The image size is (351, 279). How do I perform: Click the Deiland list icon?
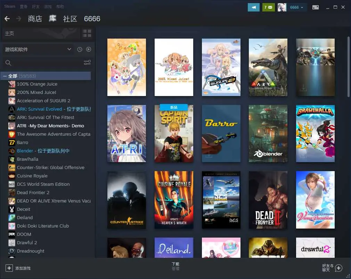pos(12,217)
